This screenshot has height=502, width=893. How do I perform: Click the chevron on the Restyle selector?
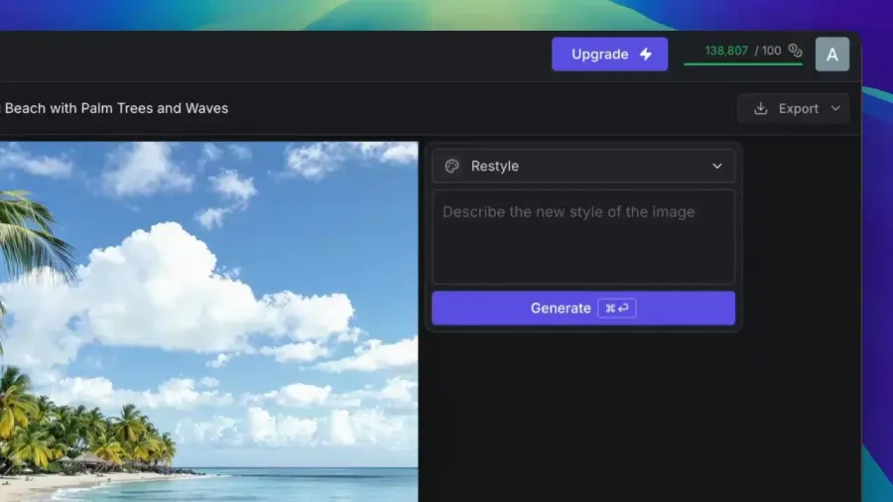[717, 167]
